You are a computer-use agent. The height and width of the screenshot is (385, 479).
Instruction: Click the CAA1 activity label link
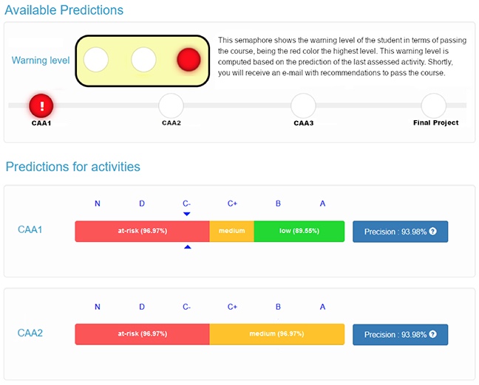coord(30,230)
